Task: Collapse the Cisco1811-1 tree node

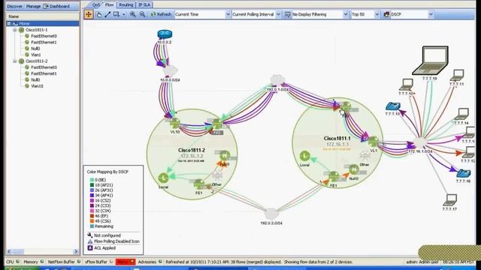Action: point(15,30)
